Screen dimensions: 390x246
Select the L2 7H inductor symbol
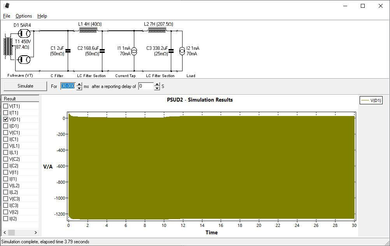point(157,30)
